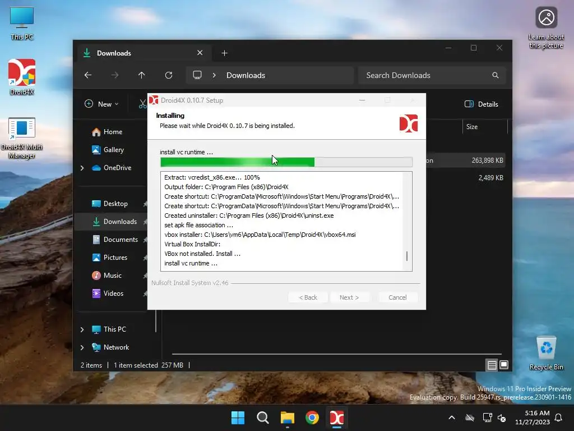Click "VBox not installed. Install ..." log line

tap(202, 254)
